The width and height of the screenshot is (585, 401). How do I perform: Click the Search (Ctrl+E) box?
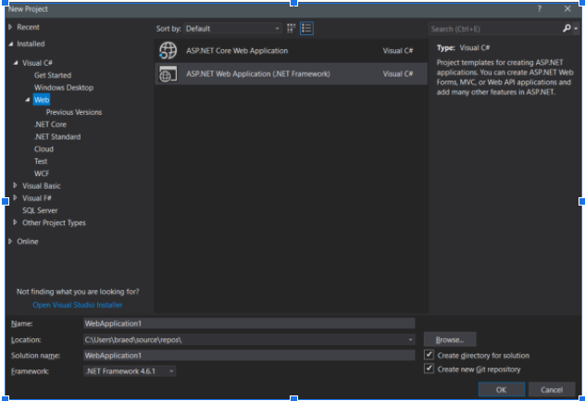click(495, 29)
